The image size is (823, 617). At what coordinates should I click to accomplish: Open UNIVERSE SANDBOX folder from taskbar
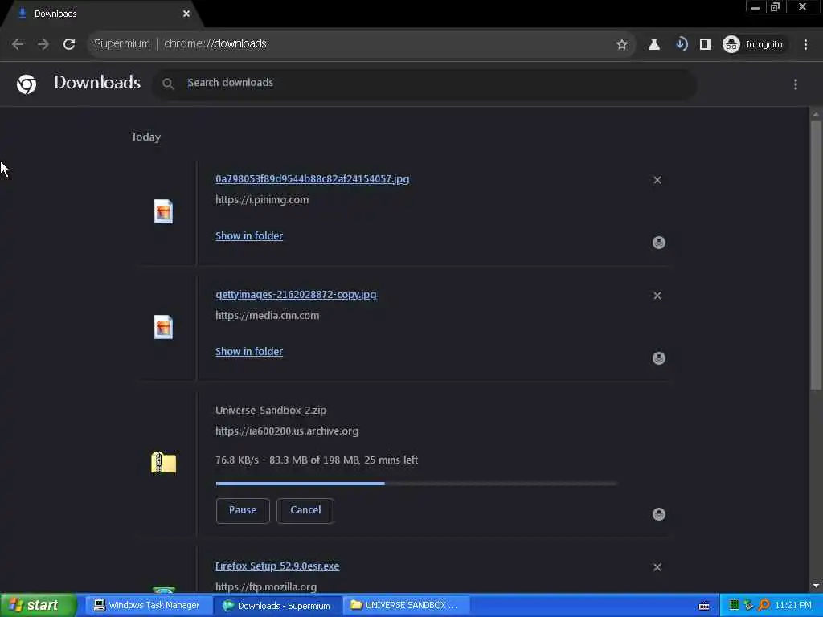pos(405,606)
